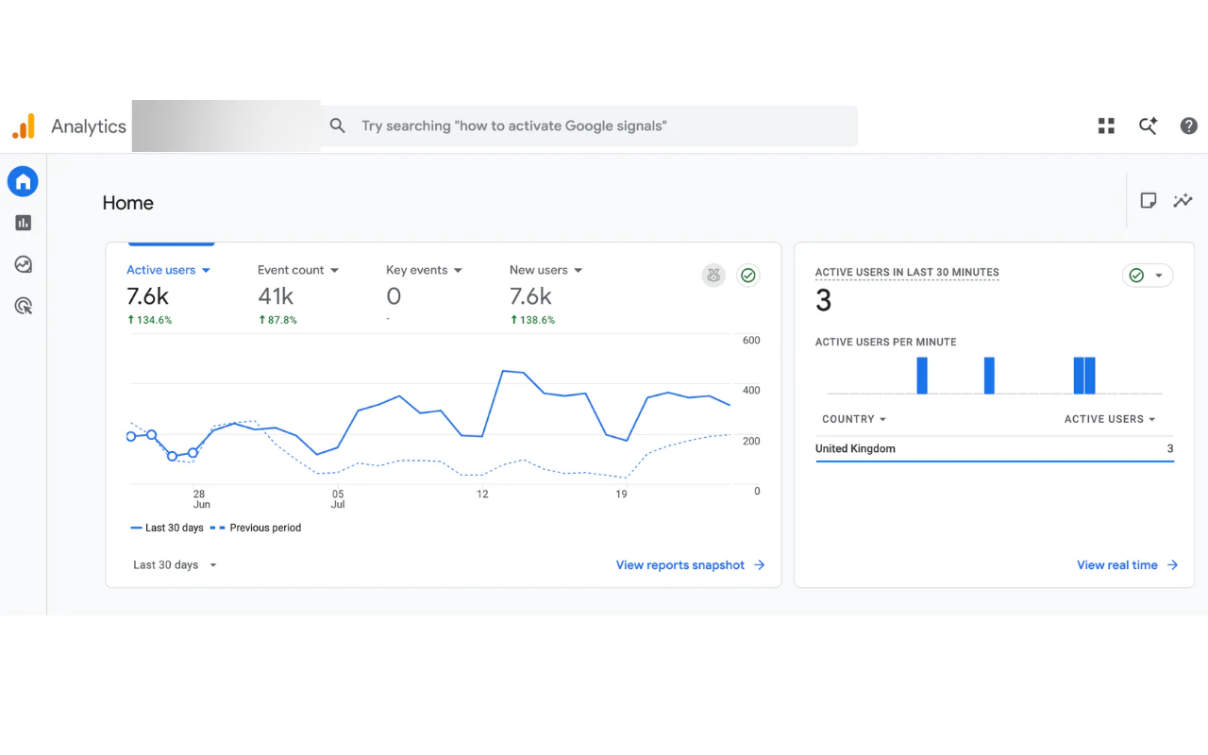Click the Google Analytics logo
The width and height of the screenshot is (1208, 755).
(x=24, y=126)
